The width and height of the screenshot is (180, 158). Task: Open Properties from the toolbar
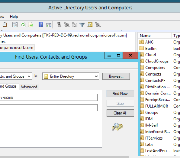[15, 25]
